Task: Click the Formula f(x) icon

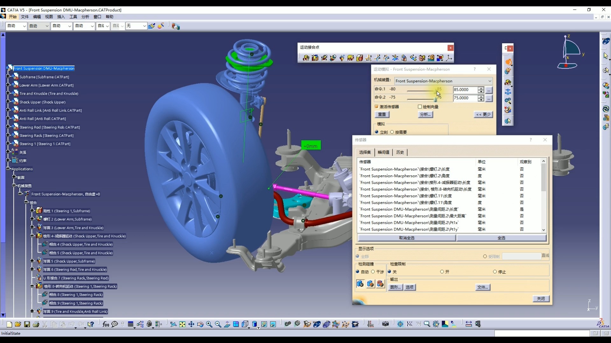Action: (x=106, y=324)
